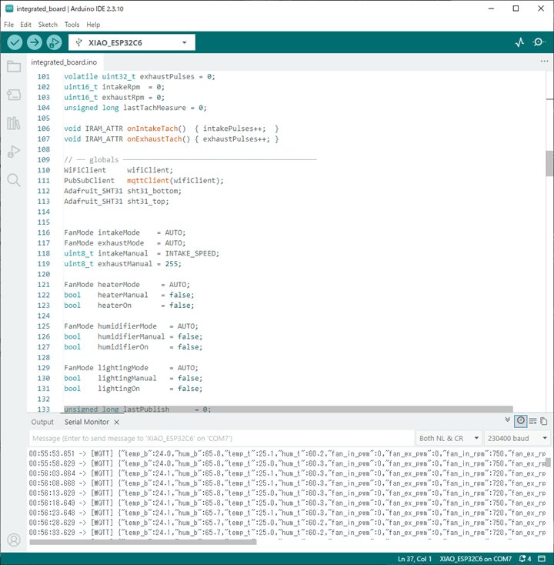
Task: Open the Boards Manager sidebar icon
Action: 14,95
